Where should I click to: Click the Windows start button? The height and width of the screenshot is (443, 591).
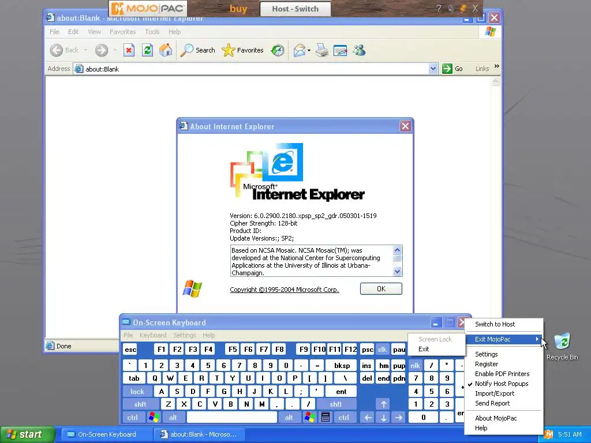pyautogui.click(x=27, y=434)
